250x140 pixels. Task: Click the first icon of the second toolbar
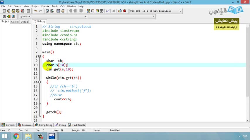tap(4, 16)
